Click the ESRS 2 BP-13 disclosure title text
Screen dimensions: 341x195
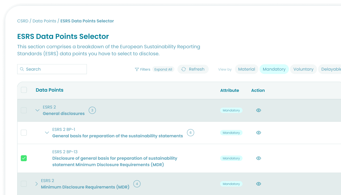tap(115, 161)
